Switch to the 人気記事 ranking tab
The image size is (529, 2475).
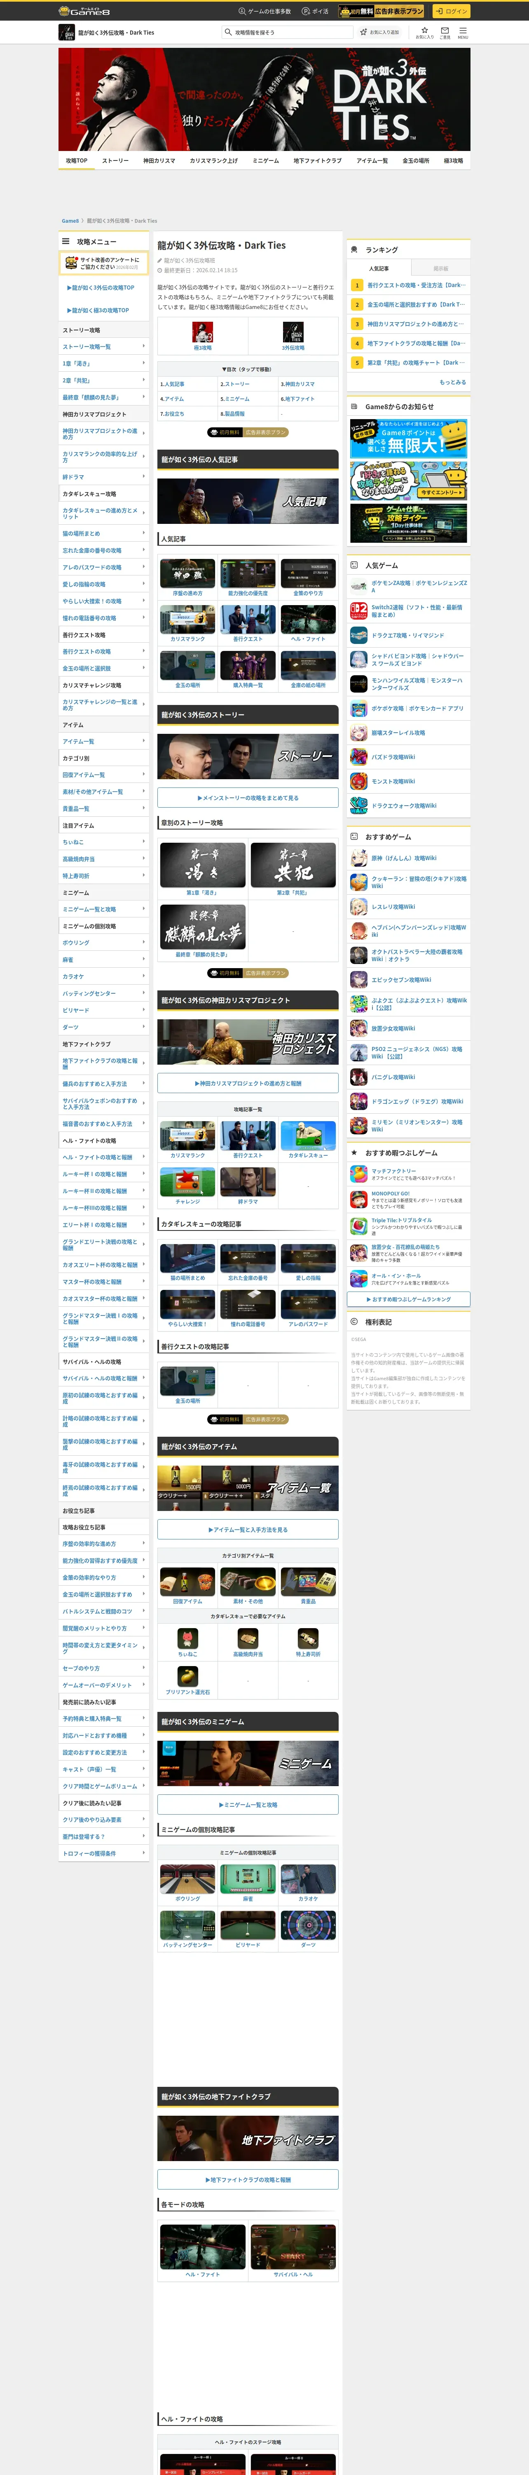tap(379, 269)
